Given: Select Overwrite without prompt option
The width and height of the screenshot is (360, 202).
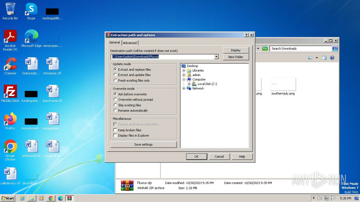Looking at the screenshot, I should coord(133,100).
